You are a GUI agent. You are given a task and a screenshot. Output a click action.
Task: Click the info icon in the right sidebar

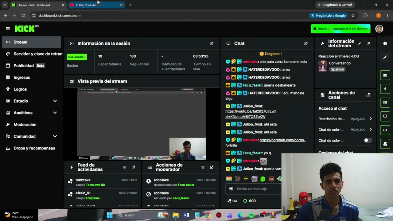tap(385, 44)
